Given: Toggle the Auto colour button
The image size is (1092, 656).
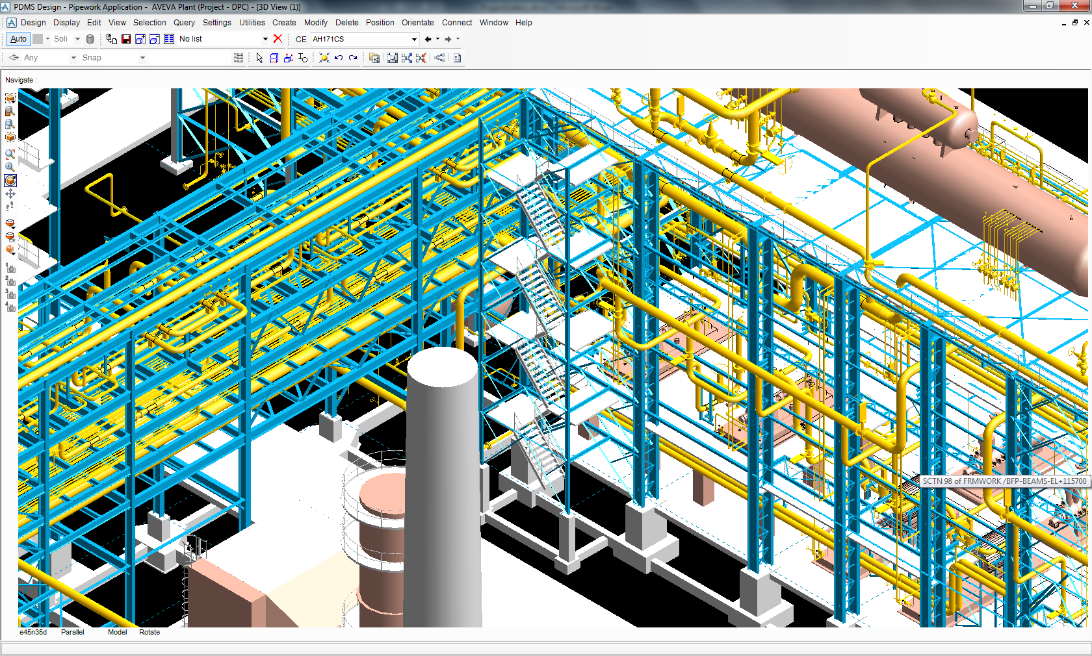Looking at the screenshot, I should (x=18, y=39).
